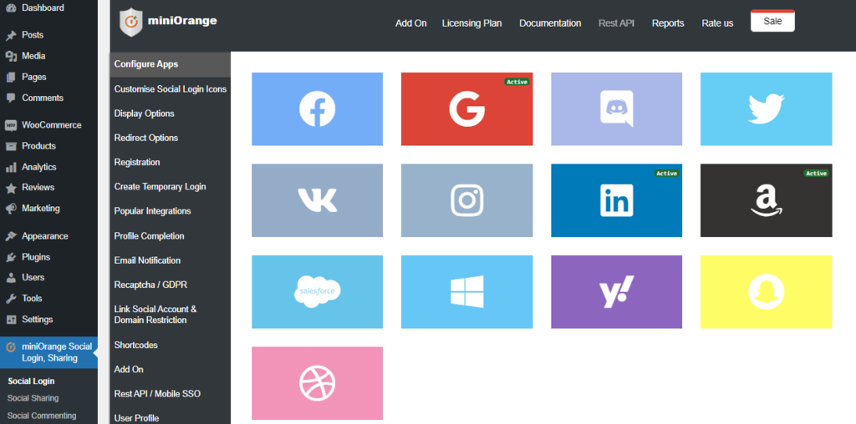Go to Customise Social Login Icons
Image resolution: width=856 pixels, height=424 pixels.
point(171,88)
